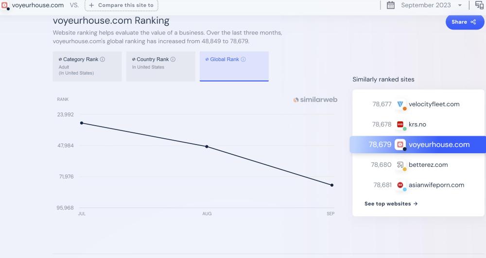The image size is (486, 258).
Task: Click the SEP data point on the chart
Action: [332, 185]
